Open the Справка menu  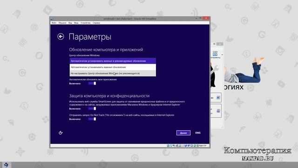pyautogui.click(x=96, y=23)
